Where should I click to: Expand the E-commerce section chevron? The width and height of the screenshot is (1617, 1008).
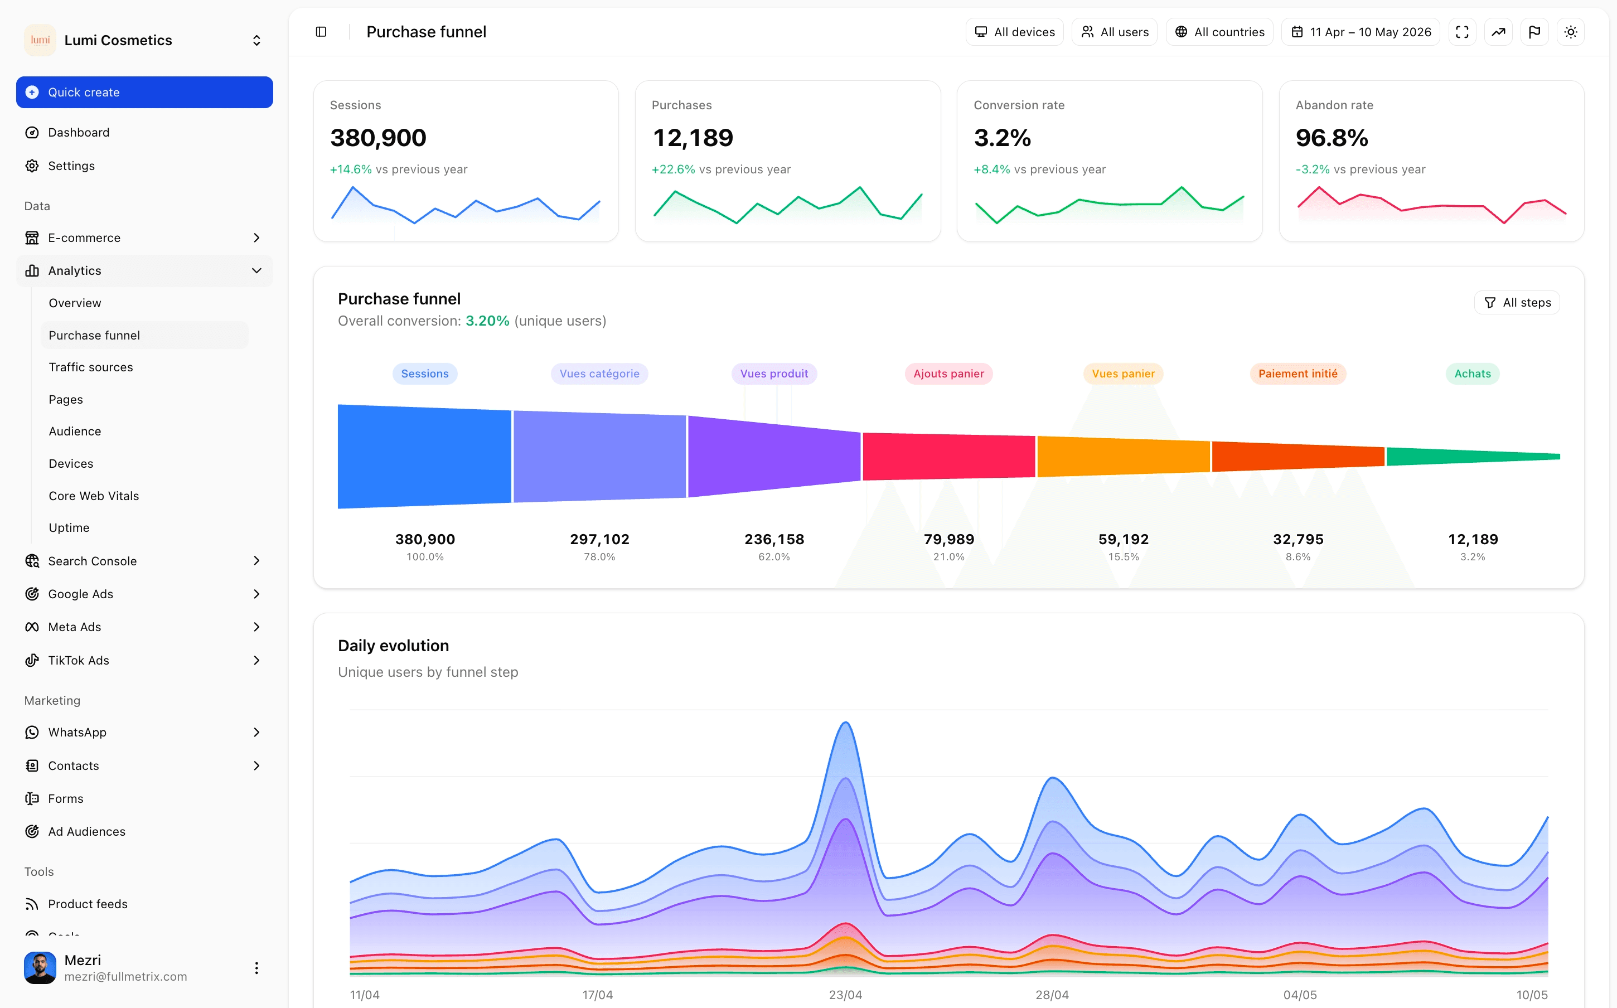pos(256,238)
